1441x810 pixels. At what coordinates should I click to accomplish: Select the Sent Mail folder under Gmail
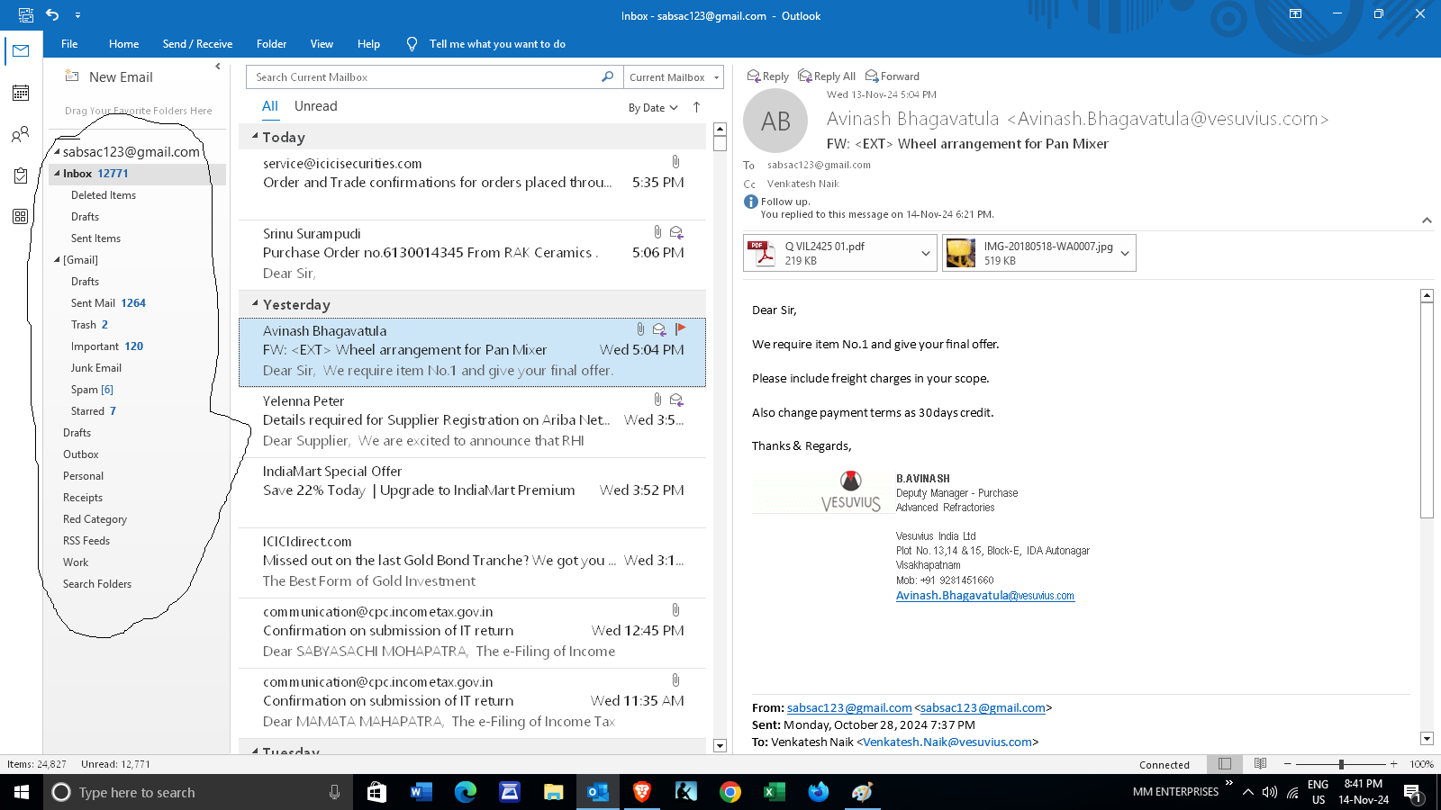pos(93,303)
